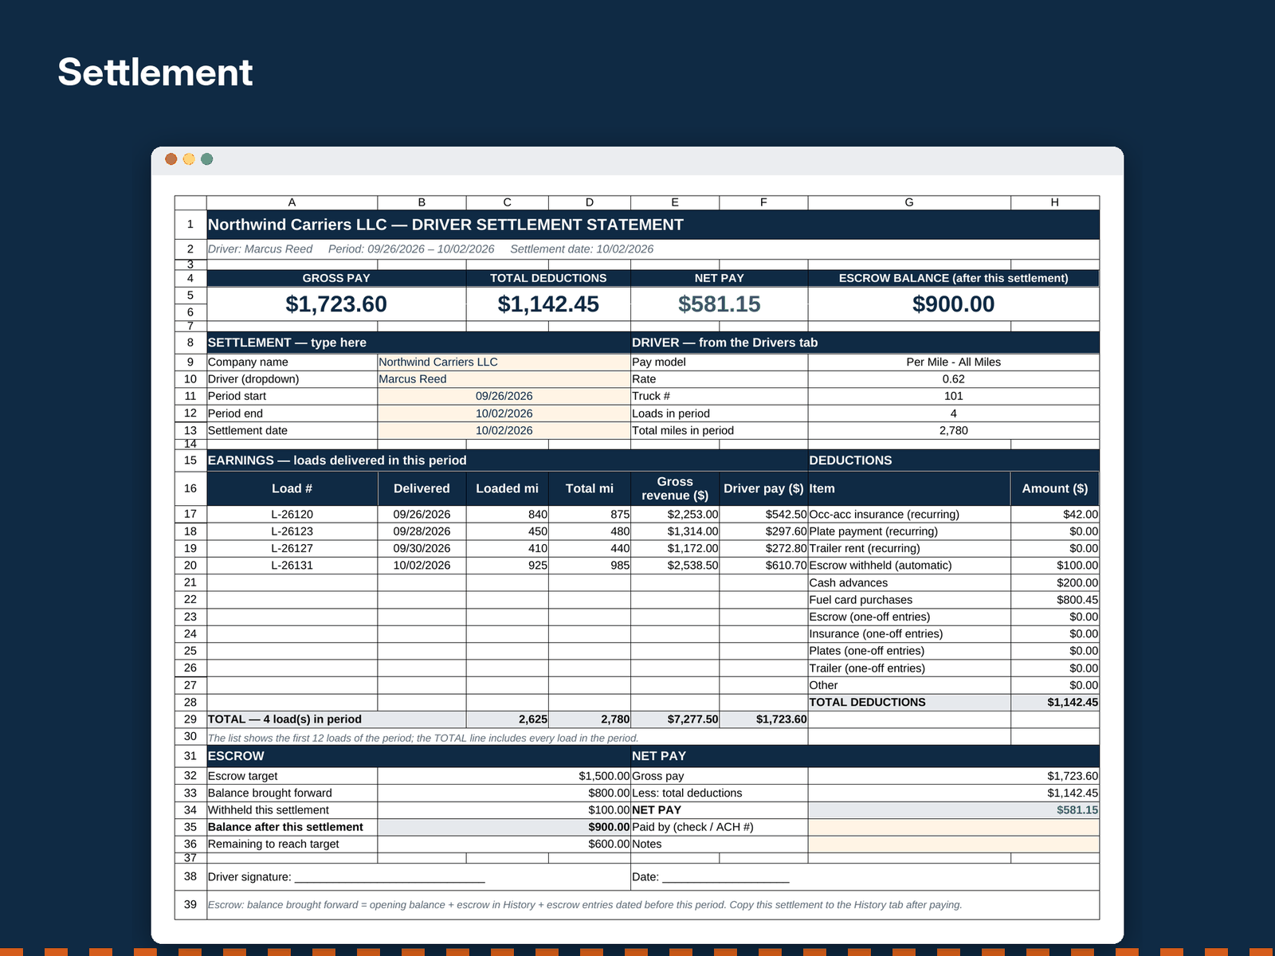Click the yellow window minimize dot
1275x956 pixels.
(x=189, y=159)
